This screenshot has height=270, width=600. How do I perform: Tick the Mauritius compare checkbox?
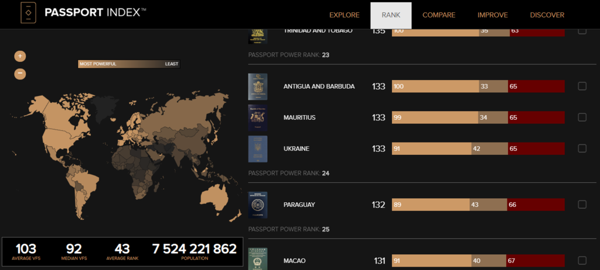[582, 117]
